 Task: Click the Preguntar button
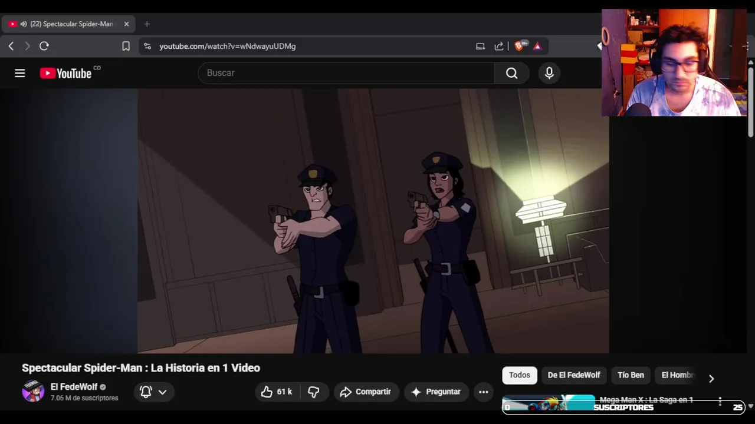click(436, 392)
